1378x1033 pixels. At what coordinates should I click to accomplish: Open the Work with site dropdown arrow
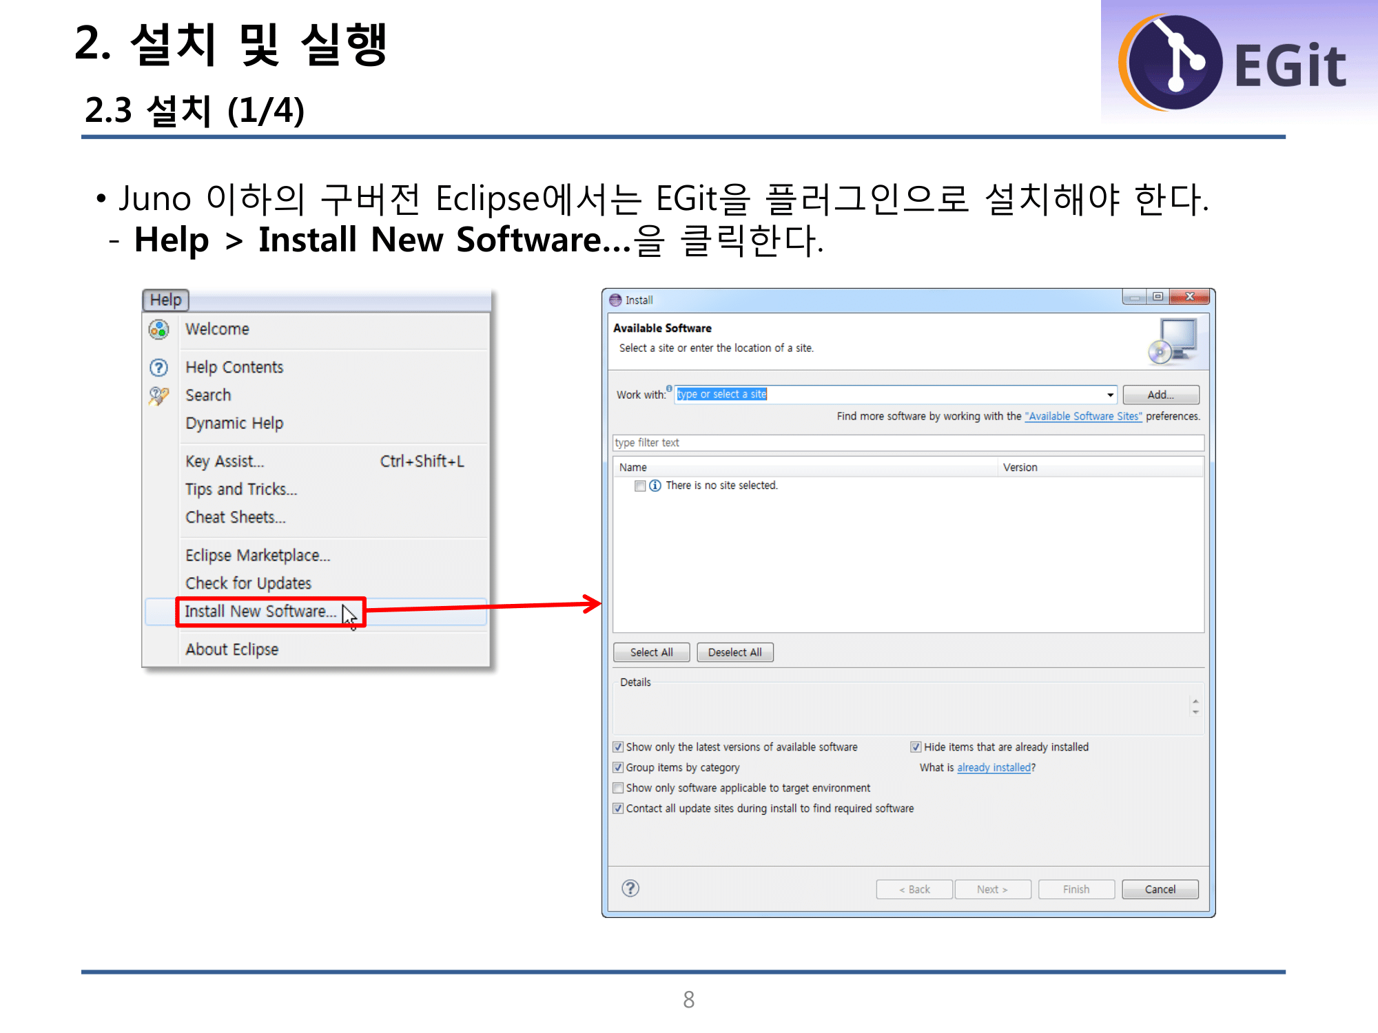[x=1110, y=395]
